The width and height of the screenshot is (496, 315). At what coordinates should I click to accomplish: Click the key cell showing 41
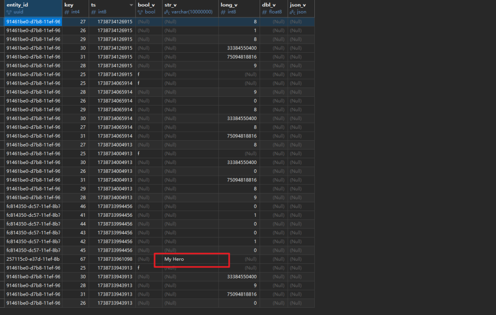pyautogui.click(x=76, y=215)
